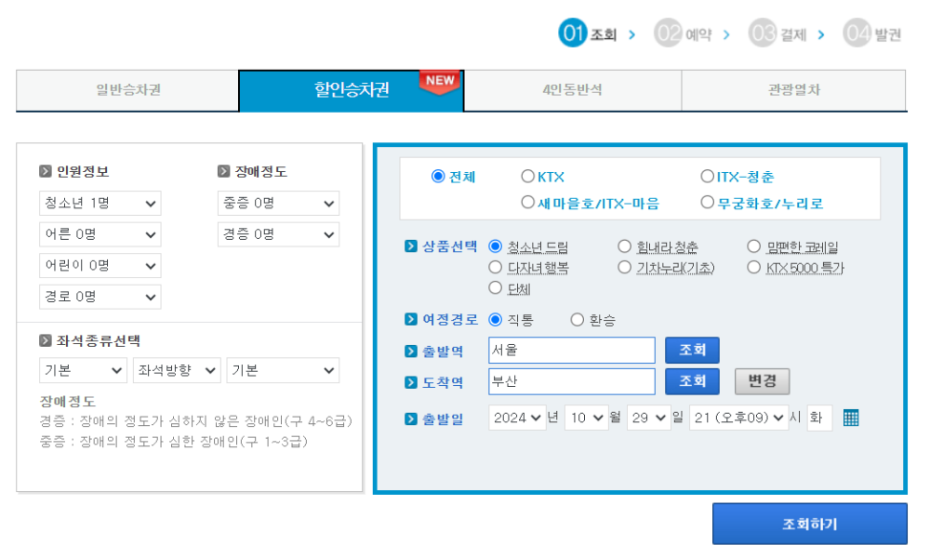
Task: Choose the 힘내라 청춘 product option
Action: pos(624,246)
